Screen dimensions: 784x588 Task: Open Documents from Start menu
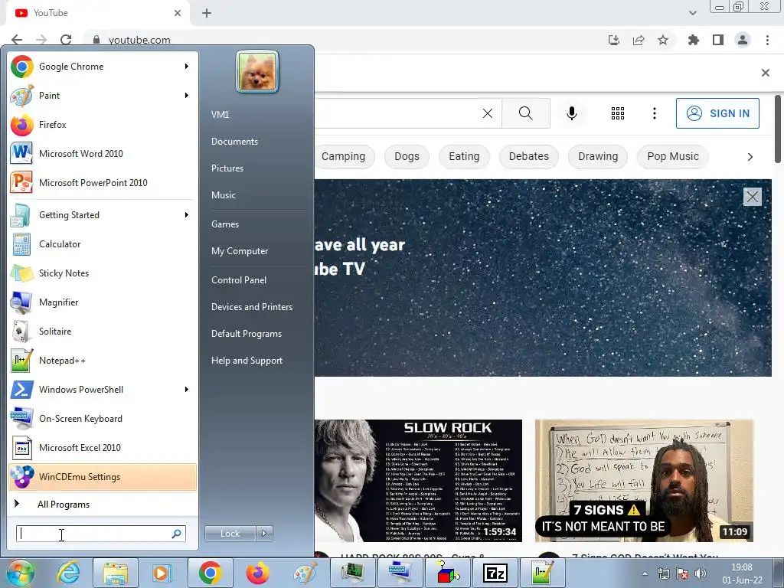tap(234, 142)
